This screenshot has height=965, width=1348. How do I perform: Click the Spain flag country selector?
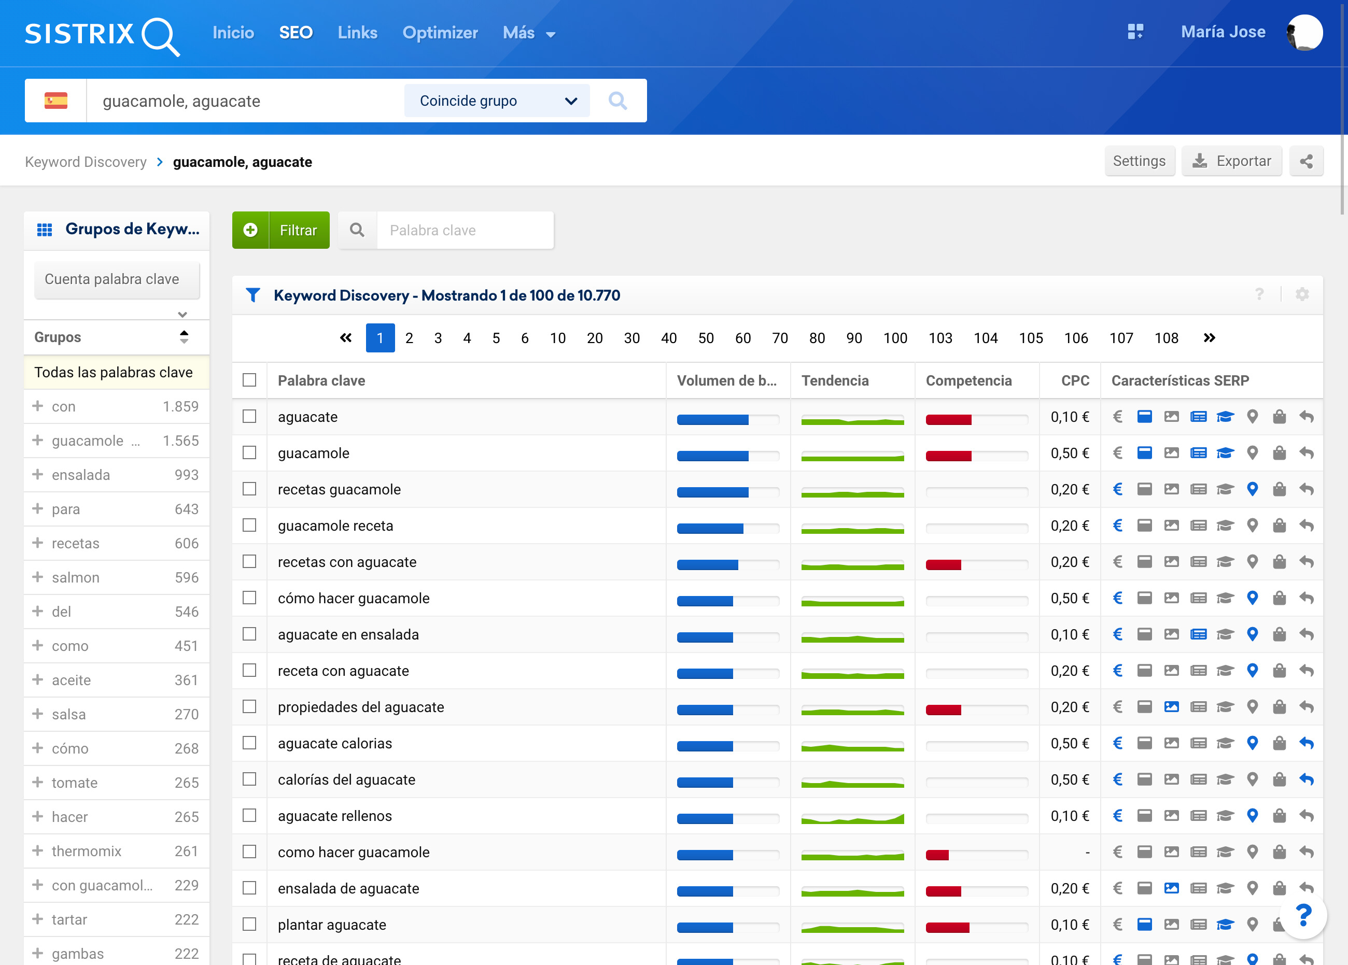point(56,101)
